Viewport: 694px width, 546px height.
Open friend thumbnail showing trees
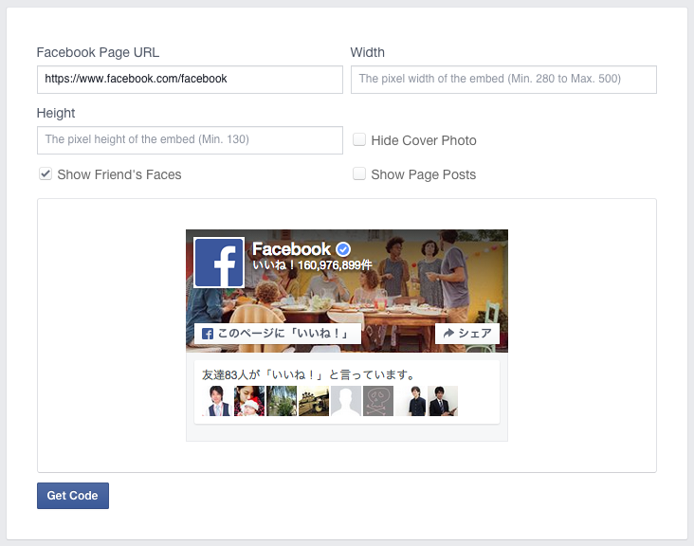click(x=282, y=401)
